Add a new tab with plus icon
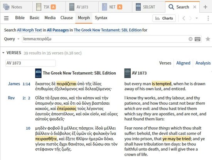The image size is (212, 160). pos(205,7)
